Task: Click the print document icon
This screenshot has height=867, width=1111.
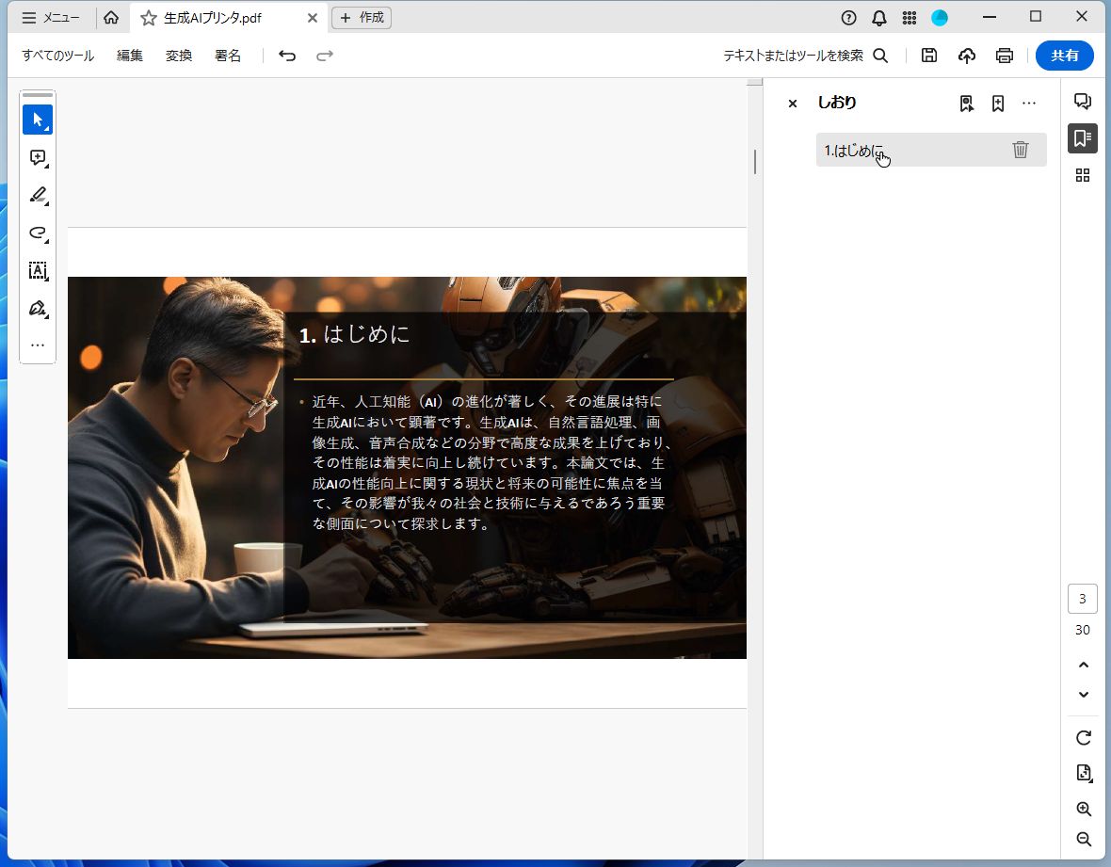Action: 1004,56
